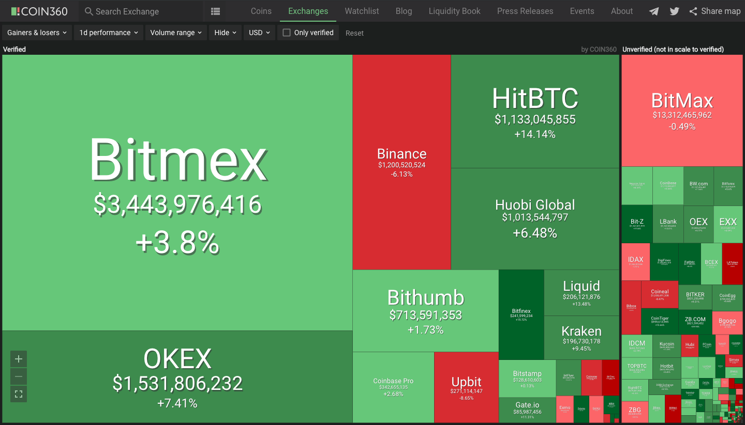Open the list view icon

point(216,11)
